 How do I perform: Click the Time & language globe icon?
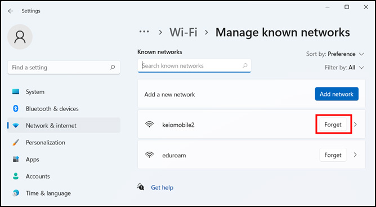[16, 193]
